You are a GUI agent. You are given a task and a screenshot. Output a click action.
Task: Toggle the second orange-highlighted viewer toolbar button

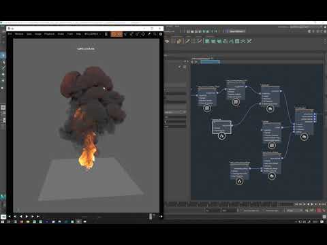coord(120,34)
